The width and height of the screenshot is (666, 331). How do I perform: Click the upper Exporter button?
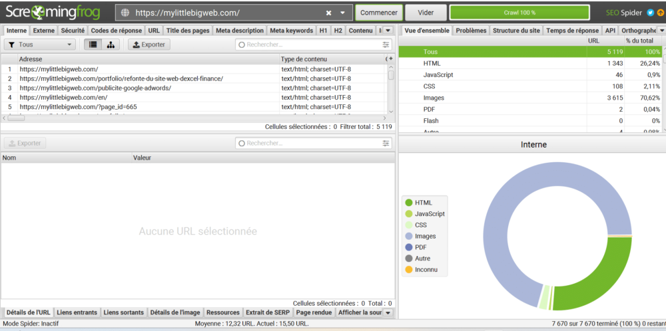click(149, 45)
